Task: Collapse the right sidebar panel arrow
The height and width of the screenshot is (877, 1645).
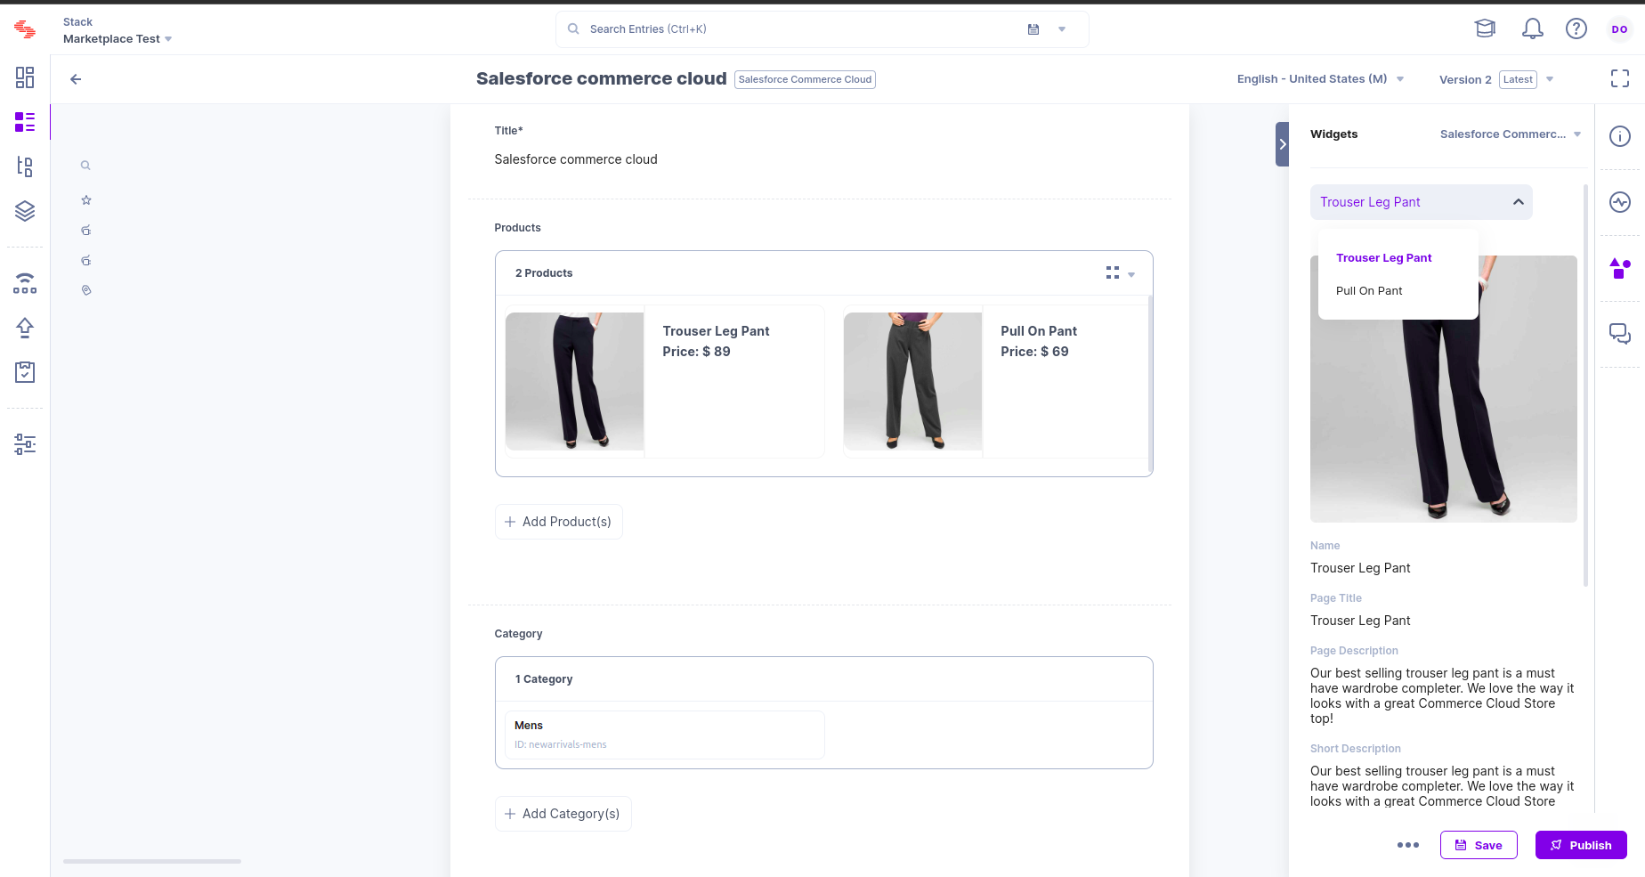Action: click(x=1282, y=144)
